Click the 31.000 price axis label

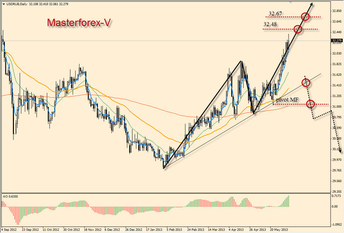337,107
